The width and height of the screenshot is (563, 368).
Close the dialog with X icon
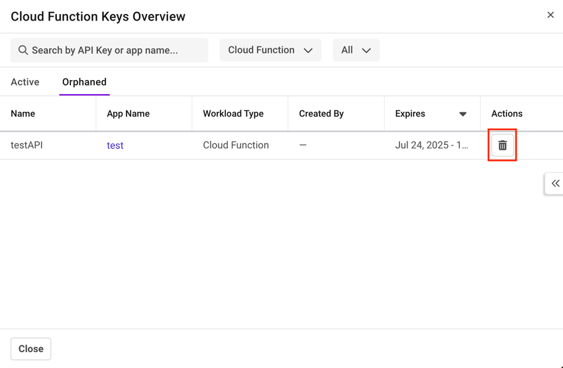point(550,15)
